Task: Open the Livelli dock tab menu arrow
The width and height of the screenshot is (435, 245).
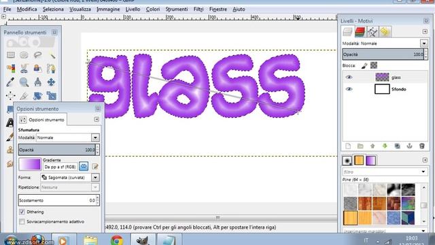Action: pos(425,32)
